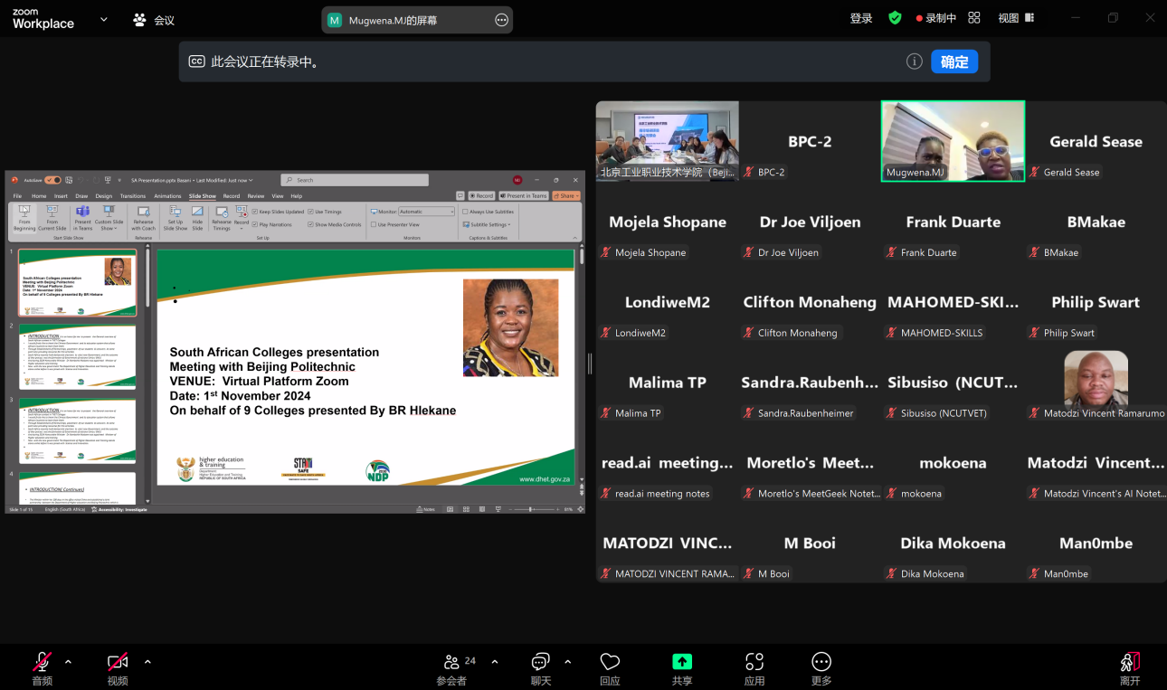Expand the chevron next to Zoom Workplace
The width and height of the screenshot is (1167, 690).
pos(104,19)
